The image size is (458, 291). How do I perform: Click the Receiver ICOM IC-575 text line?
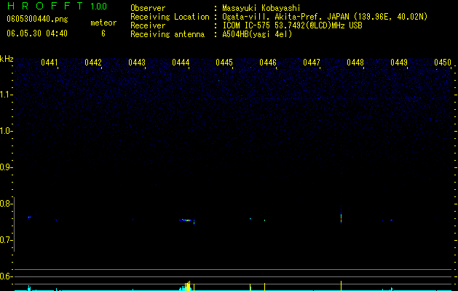pyautogui.click(x=292, y=25)
